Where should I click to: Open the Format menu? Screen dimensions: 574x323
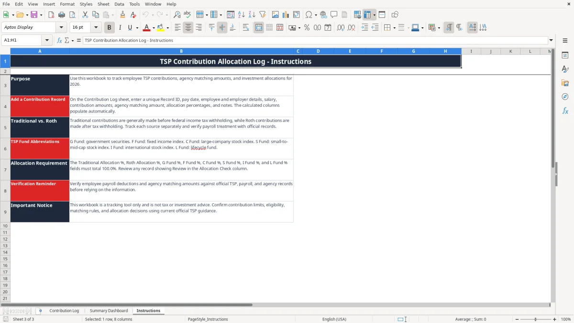click(67, 4)
